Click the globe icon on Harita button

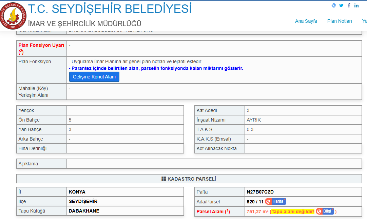[269, 202]
